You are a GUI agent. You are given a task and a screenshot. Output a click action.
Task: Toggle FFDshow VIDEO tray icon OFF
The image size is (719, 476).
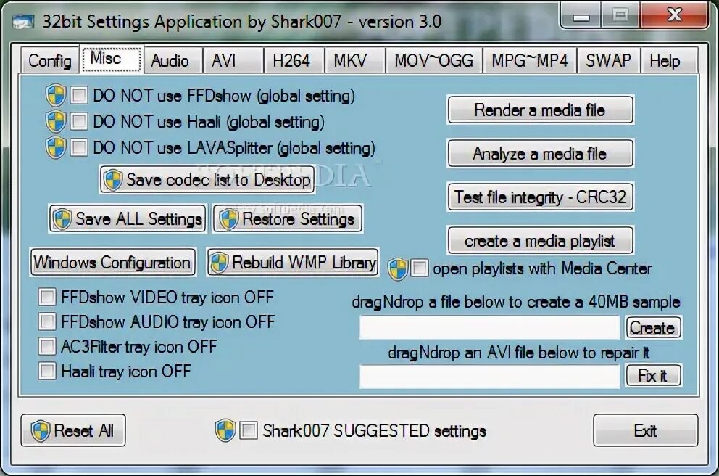(47, 297)
